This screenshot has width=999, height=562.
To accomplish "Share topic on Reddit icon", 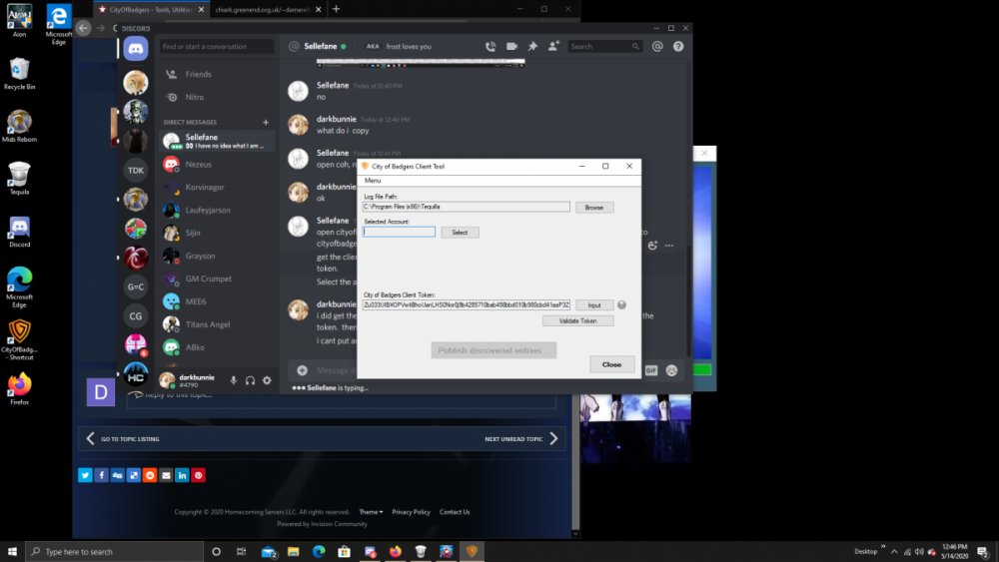I will coord(150,475).
